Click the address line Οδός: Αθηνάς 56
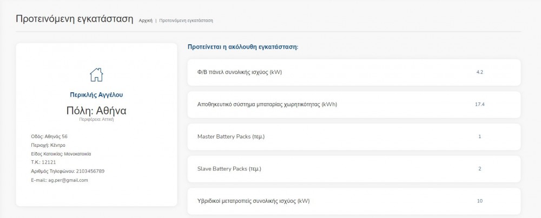 coord(49,137)
